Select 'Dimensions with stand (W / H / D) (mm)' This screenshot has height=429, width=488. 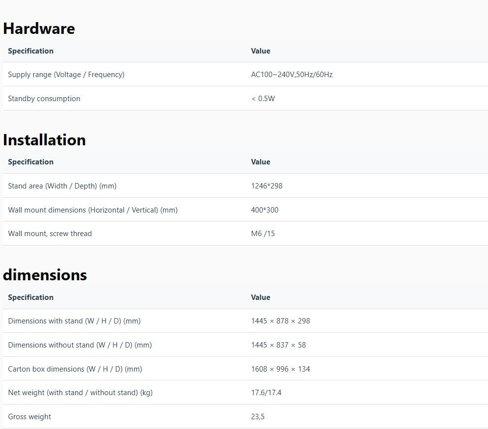(75, 321)
